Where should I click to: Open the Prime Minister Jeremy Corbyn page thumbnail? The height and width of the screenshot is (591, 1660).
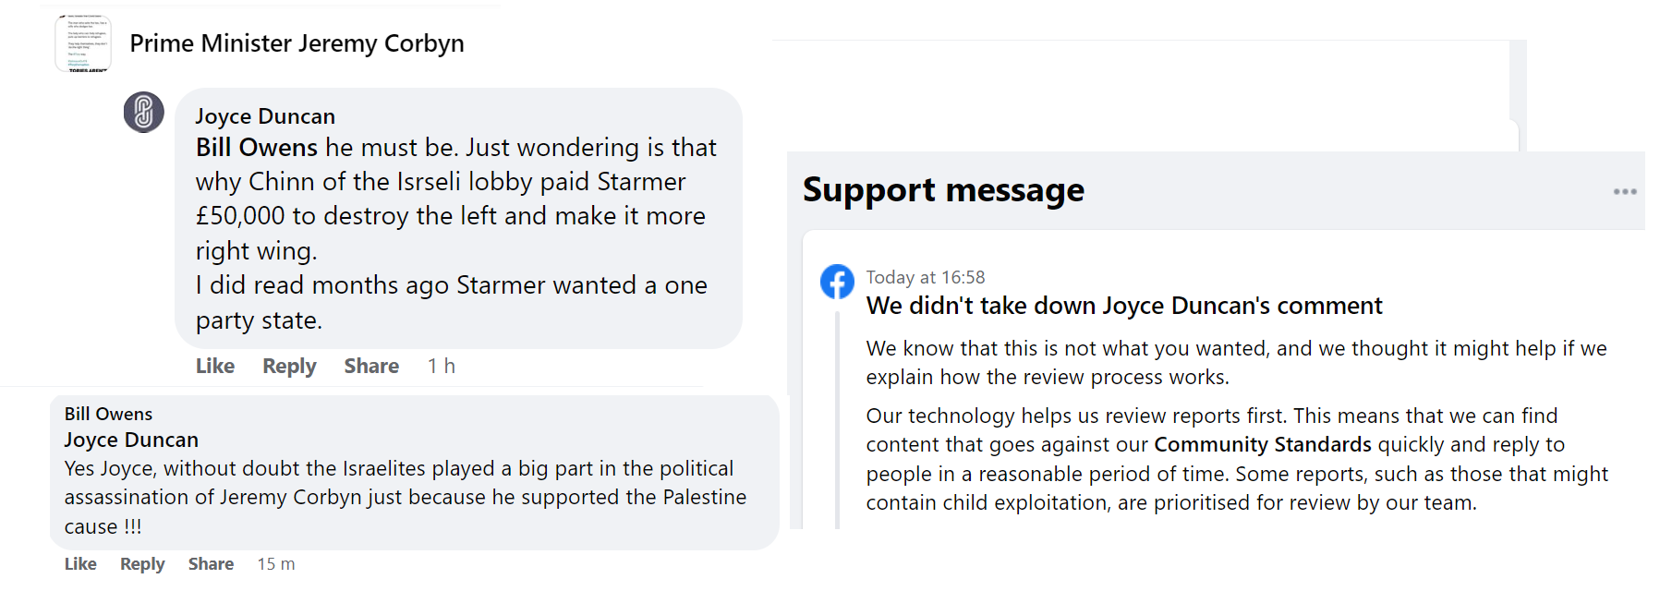(x=82, y=43)
